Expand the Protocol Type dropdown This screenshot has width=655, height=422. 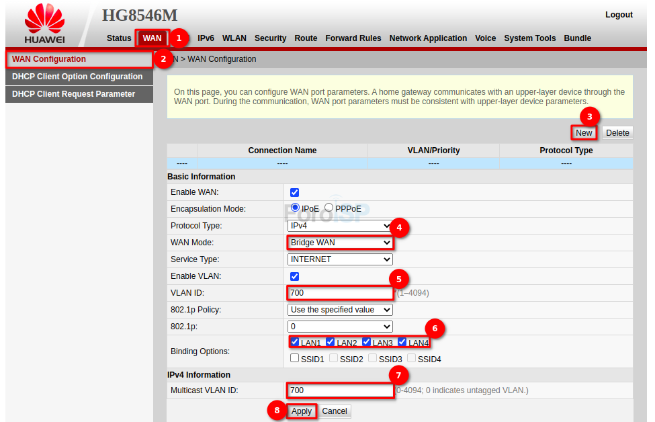tap(340, 226)
